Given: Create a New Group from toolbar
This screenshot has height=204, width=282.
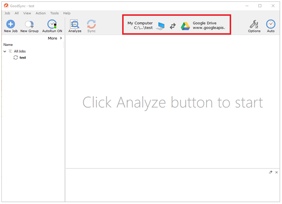Looking at the screenshot, I should coord(29,24).
